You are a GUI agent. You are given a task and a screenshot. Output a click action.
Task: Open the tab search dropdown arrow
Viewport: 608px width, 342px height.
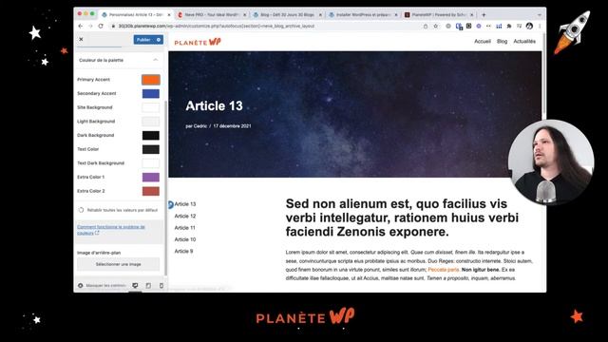click(540, 15)
